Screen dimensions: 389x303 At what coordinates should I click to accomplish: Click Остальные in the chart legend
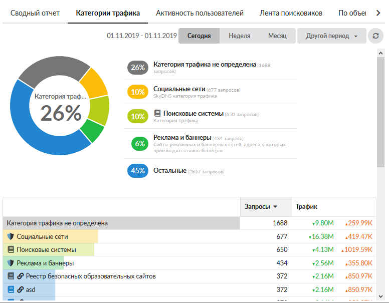point(170,171)
